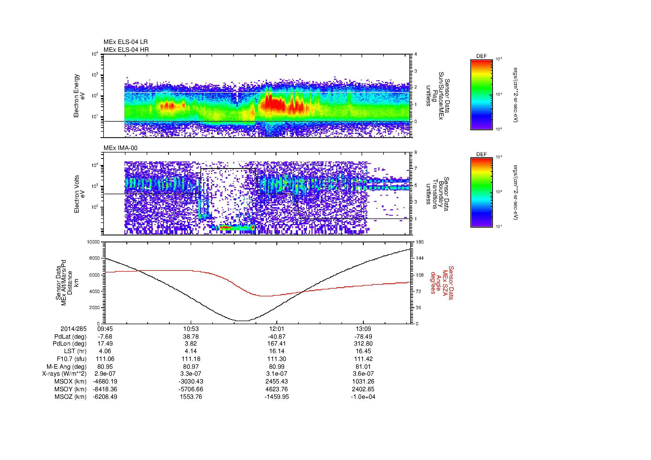
Task: Click PdLon value '17.49'
Action: (x=105, y=344)
